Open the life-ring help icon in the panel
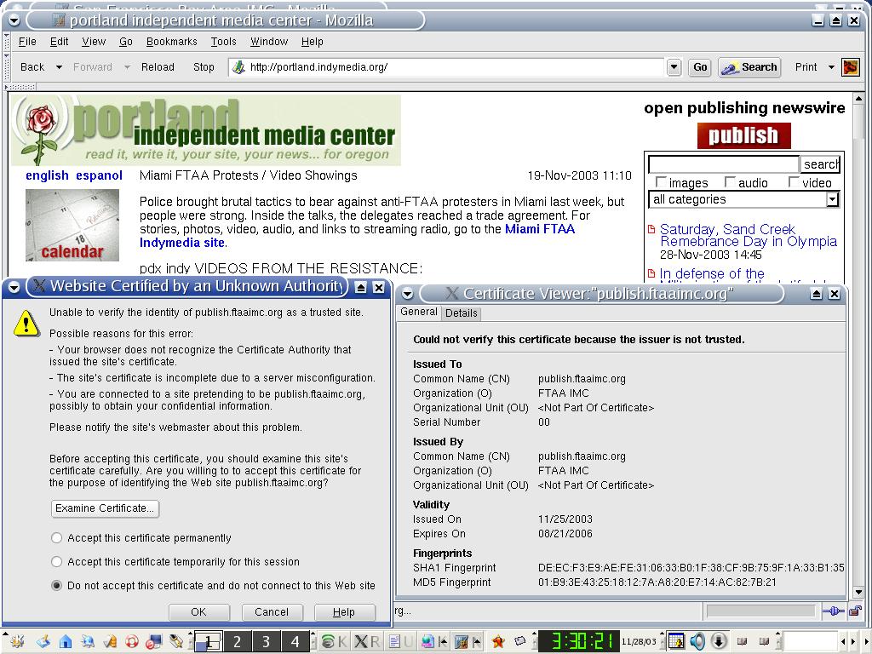 [131, 641]
